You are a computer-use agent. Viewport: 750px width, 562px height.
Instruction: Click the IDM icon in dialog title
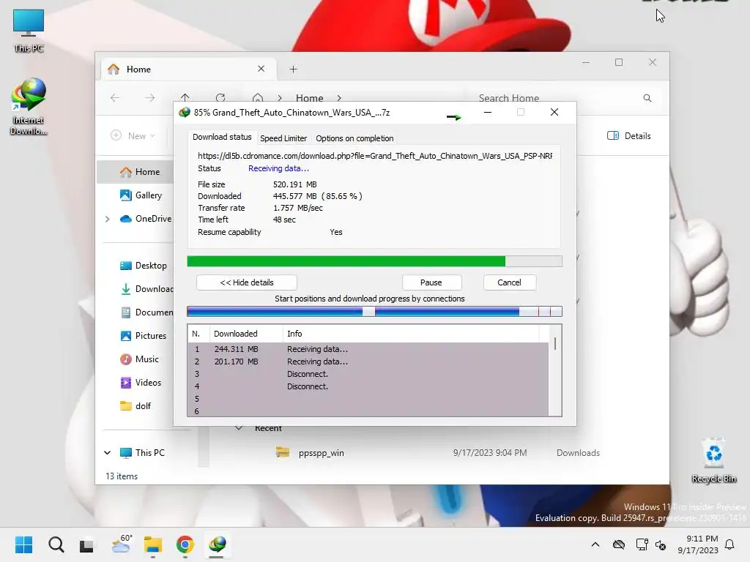point(184,113)
